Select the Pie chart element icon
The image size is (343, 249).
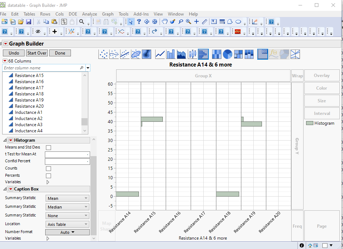click(228, 54)
